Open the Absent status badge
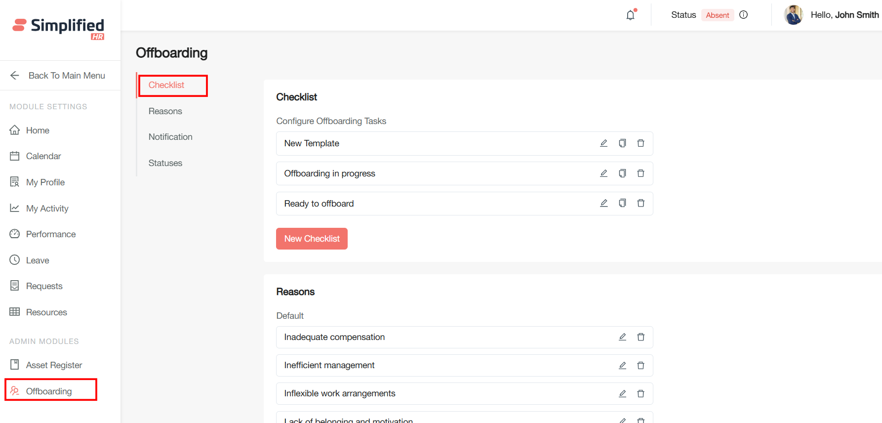The image size is (882, 423). [x=717, y=15]
